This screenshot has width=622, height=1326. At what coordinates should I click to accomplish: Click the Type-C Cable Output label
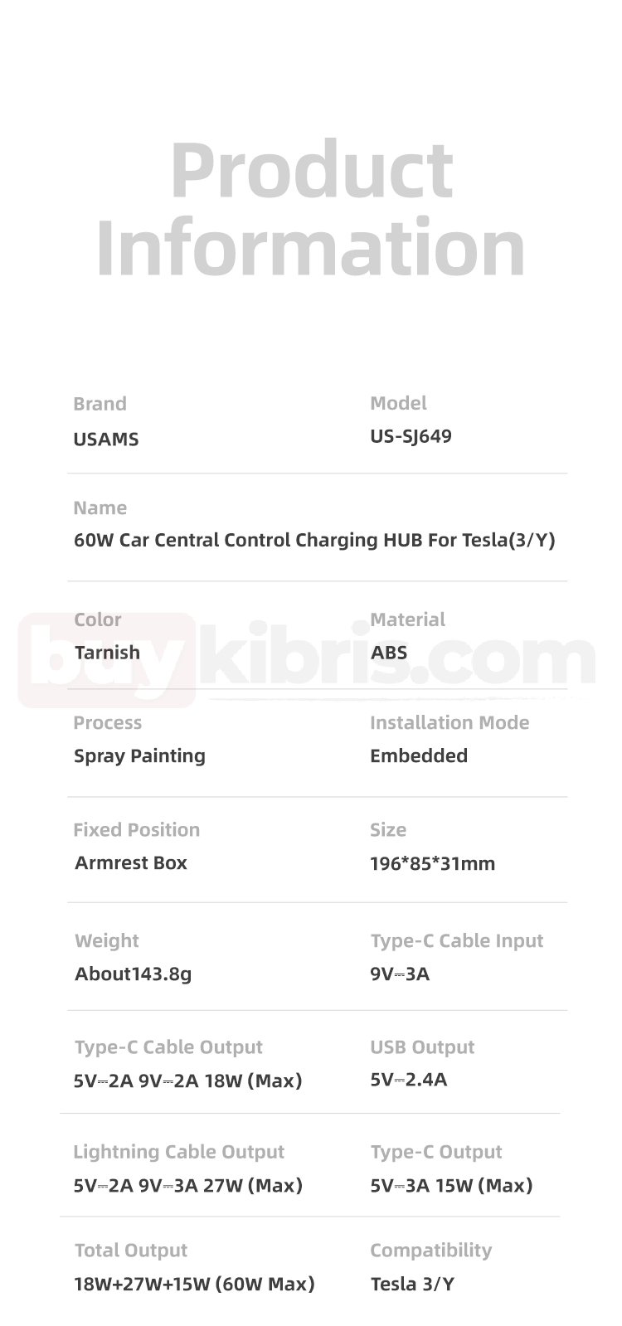[x=168, y=1047]
